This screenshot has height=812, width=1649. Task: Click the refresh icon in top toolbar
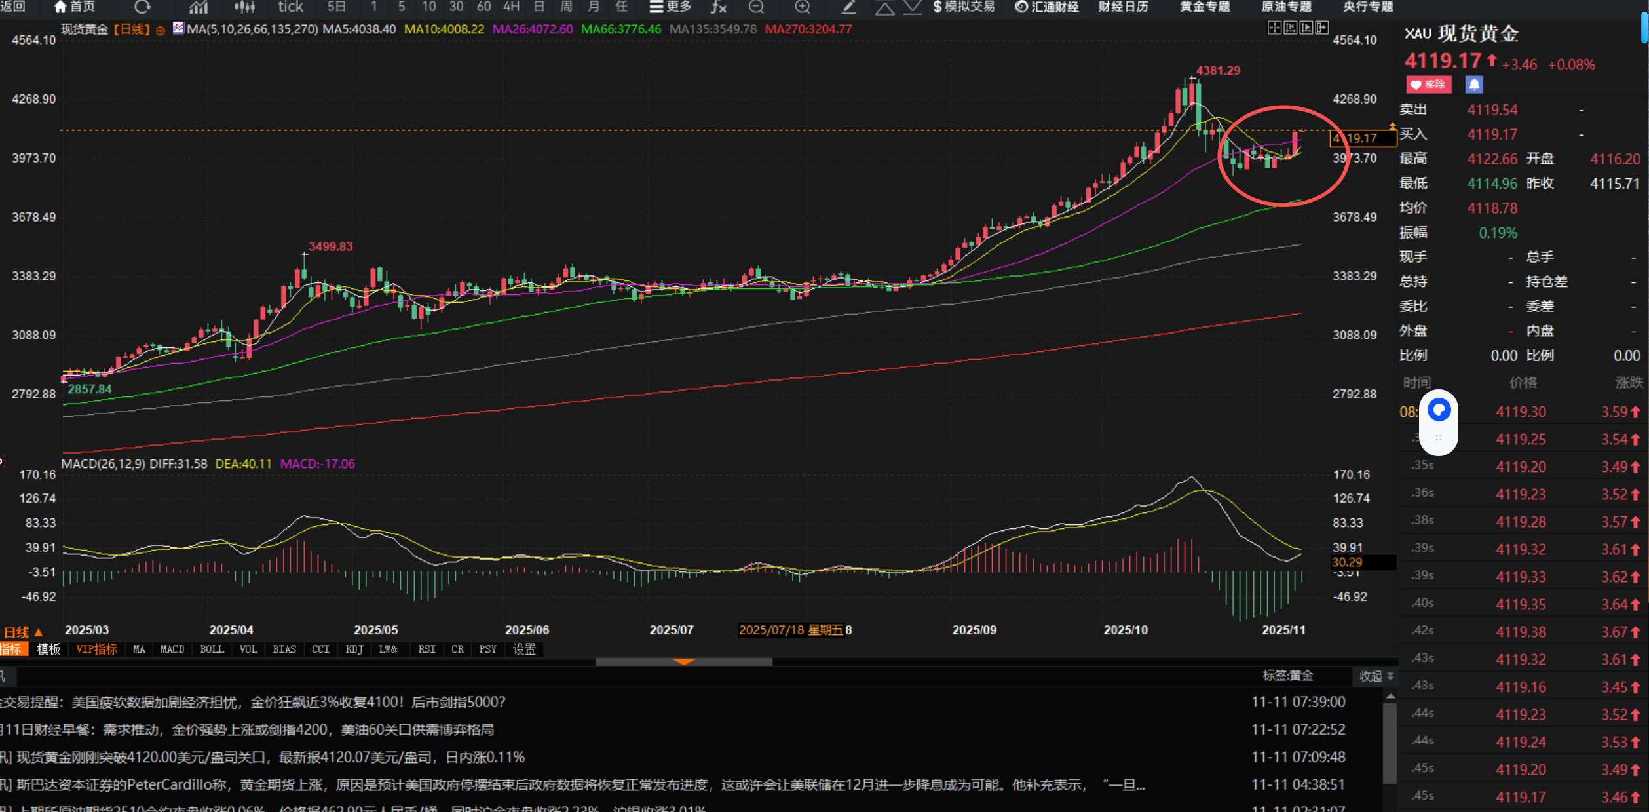pos(142,7)
